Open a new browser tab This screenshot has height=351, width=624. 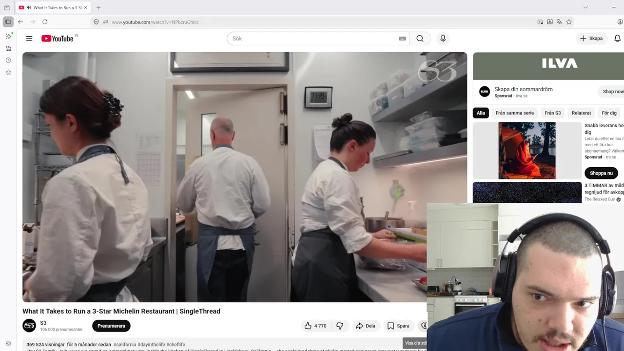click(98, 8)
